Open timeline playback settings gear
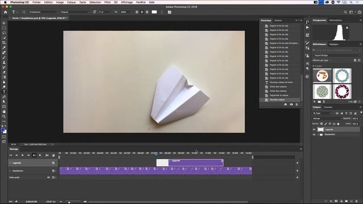 click(x=40, y=155)
